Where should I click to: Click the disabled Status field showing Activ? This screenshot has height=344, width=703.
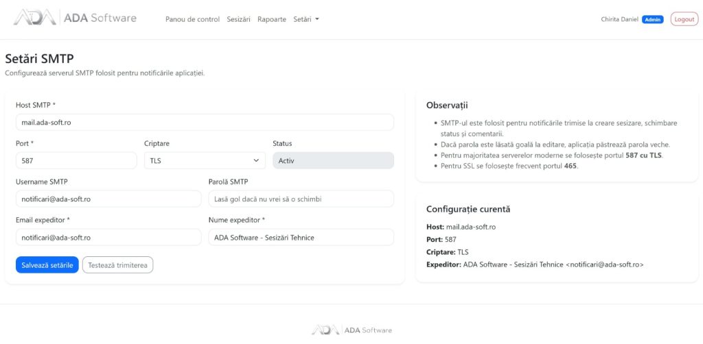333,160
